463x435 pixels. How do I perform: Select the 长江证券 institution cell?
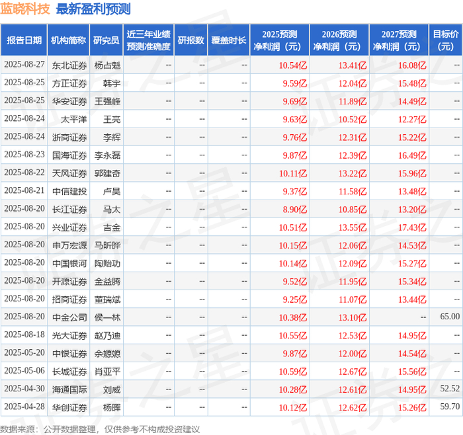point(69,210)
